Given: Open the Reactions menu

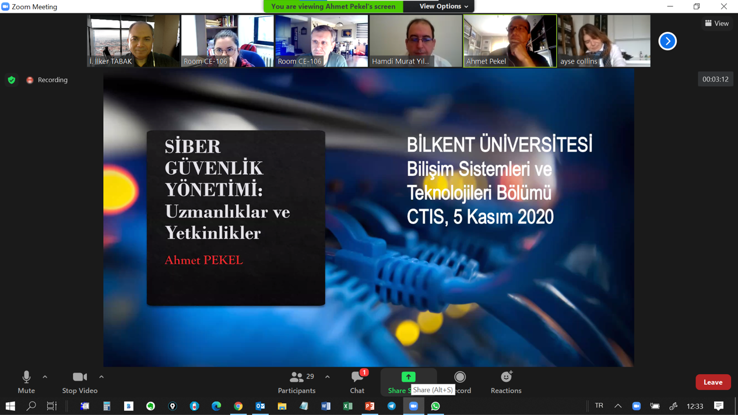Looking at the screenshot, I should [x=506, y=381].
